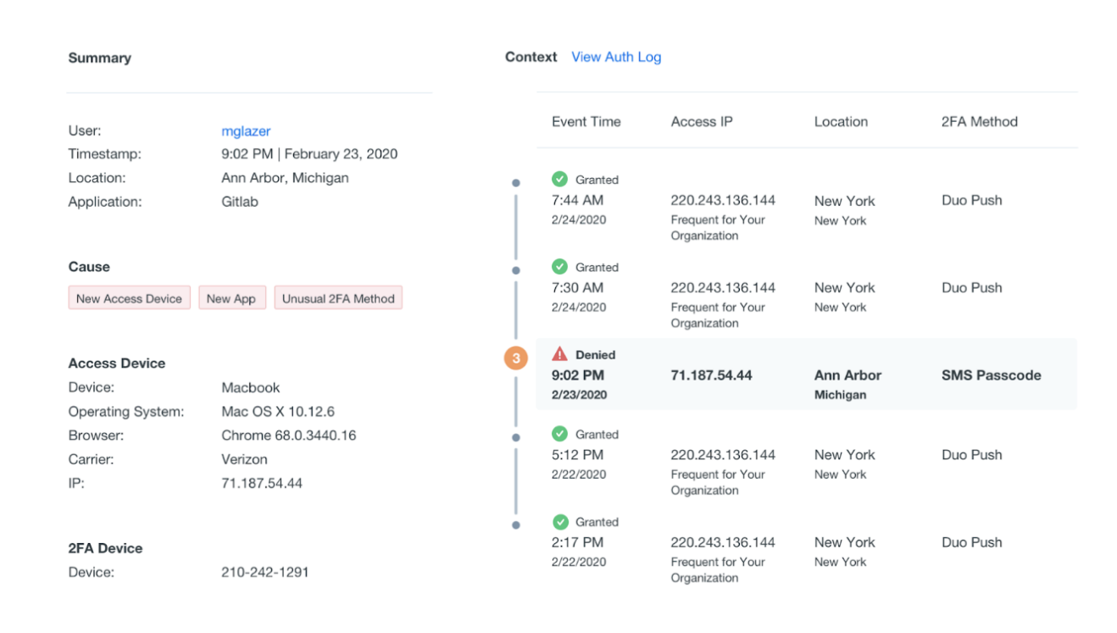Click the green Granted checkmark for 7:30 AM
The width and height of the screenshot is (1117, 633).
coord(559,266)
